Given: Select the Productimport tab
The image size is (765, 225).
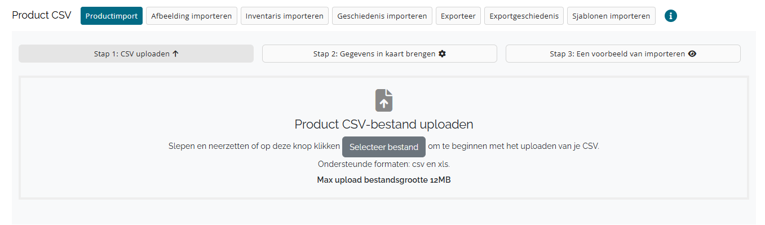Looking at the screenshot, I should (x=112, y=16).
